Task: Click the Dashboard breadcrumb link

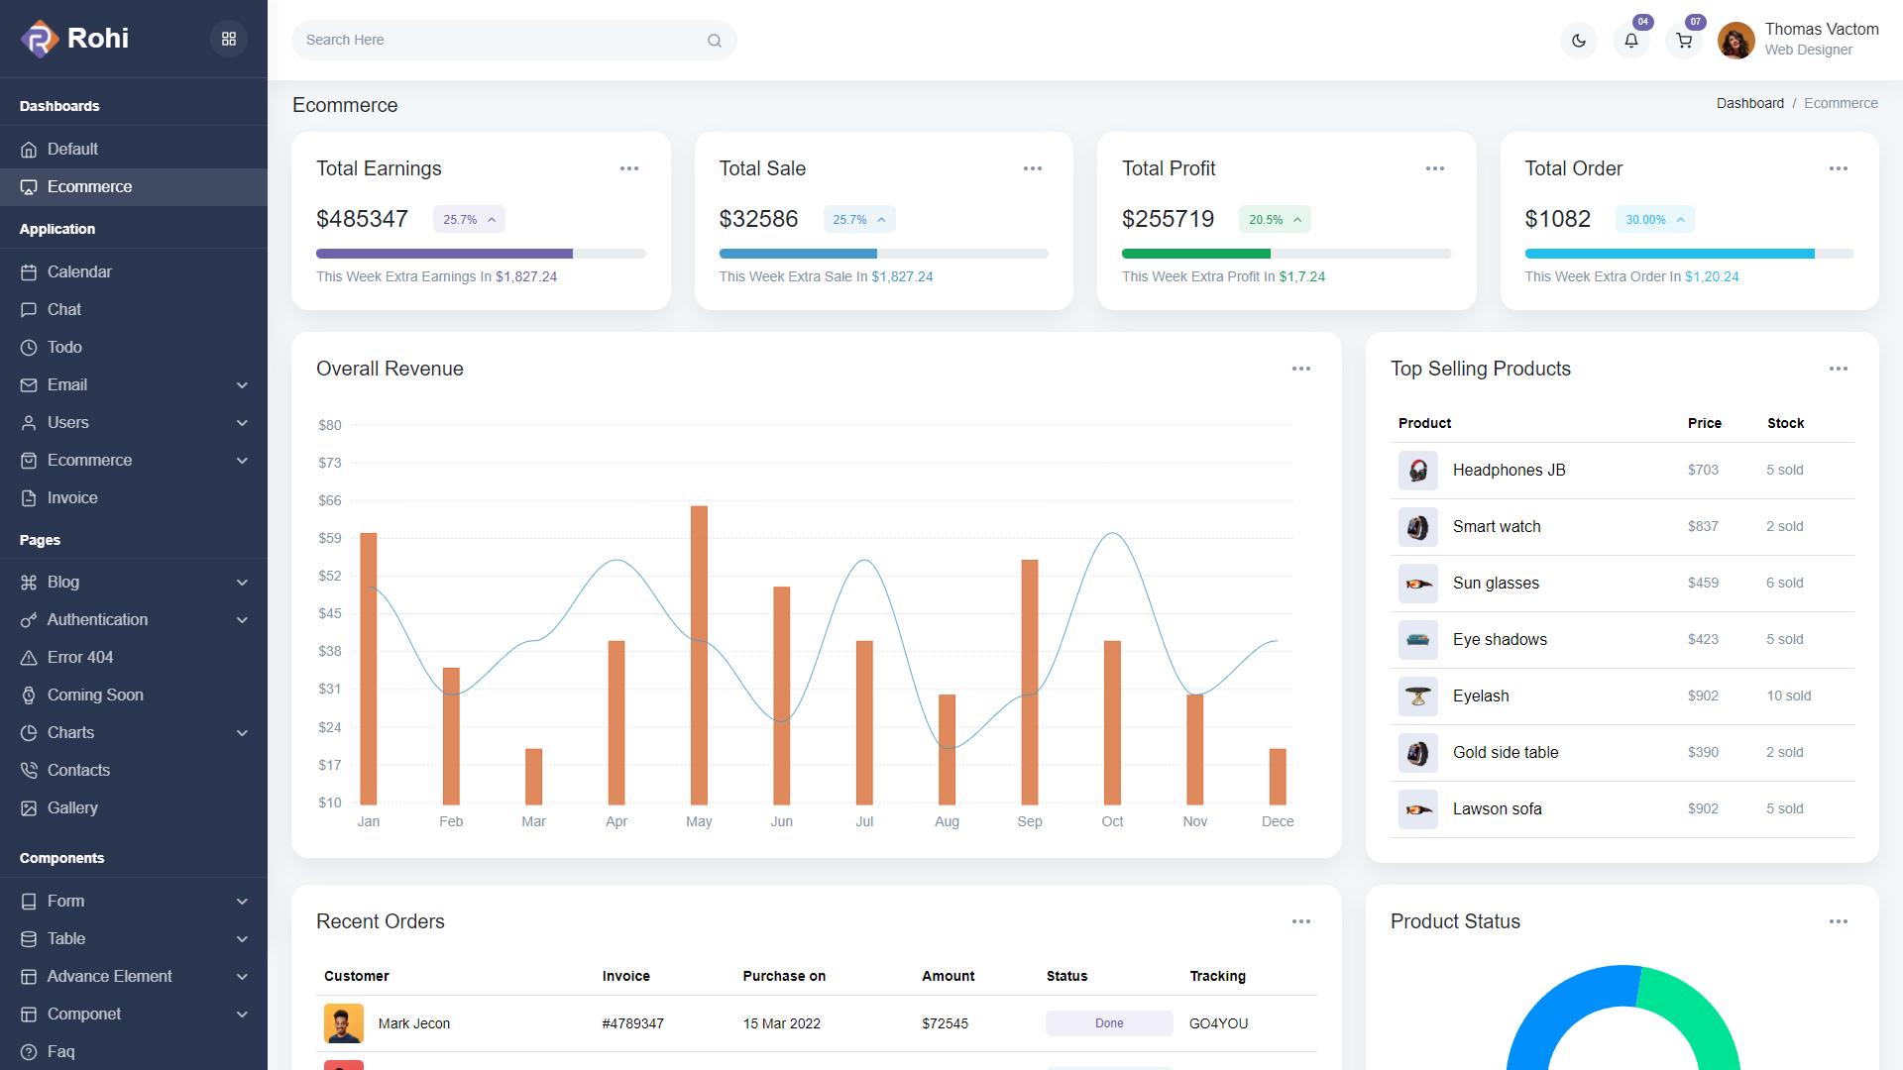Action: [x=1749, y=103]
